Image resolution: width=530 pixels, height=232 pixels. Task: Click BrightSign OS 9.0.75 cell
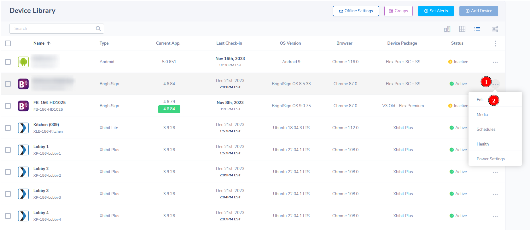291,106
